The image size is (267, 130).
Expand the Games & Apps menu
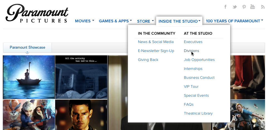tap(115, 21)
